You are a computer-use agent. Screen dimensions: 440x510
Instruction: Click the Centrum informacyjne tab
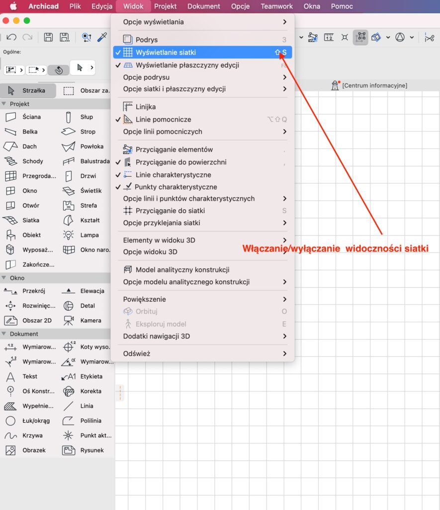click(x=369, y=86)
